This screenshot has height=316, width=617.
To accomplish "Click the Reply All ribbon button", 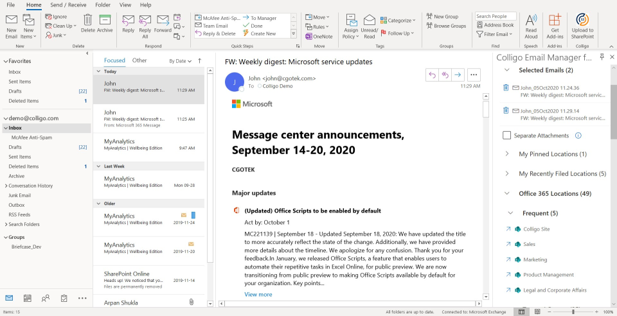I will point(145,27).
